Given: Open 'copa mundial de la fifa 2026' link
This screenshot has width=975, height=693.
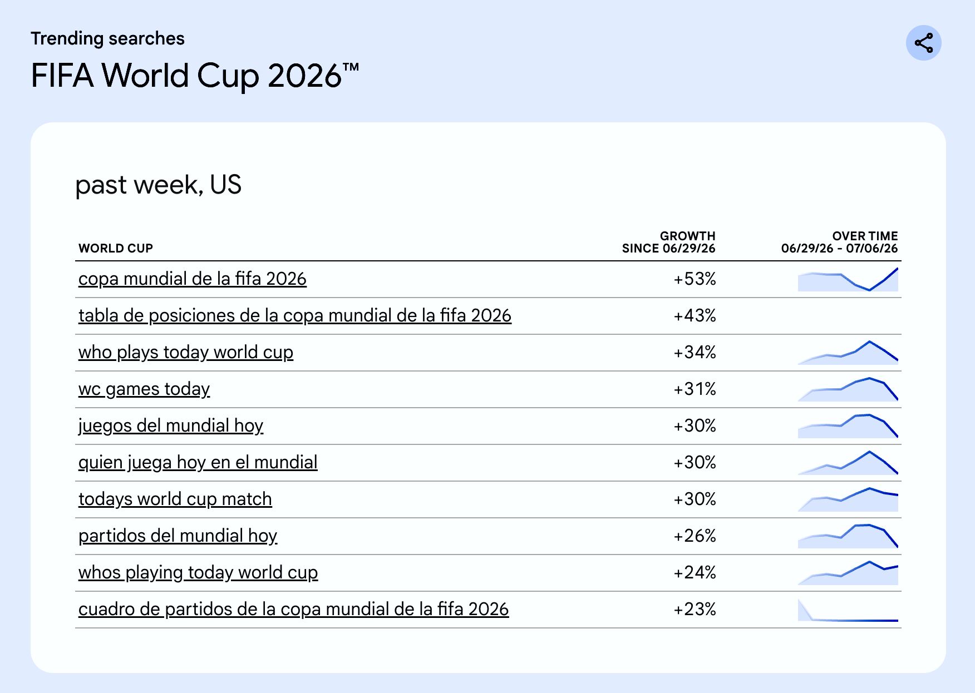Looking at the screenshot, I should (193, 279).
